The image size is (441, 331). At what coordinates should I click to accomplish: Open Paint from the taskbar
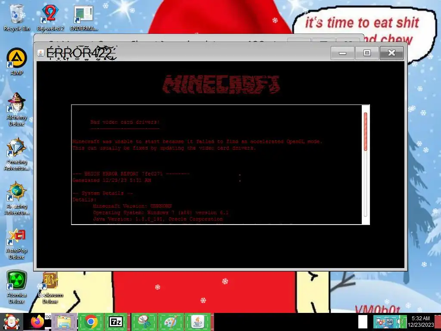pyautogui.click(x=171, y=322)
